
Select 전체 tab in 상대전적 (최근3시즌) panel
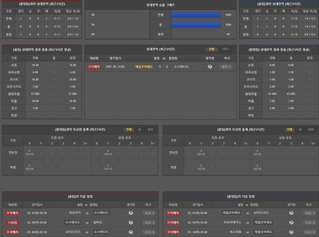pos(211,49)
